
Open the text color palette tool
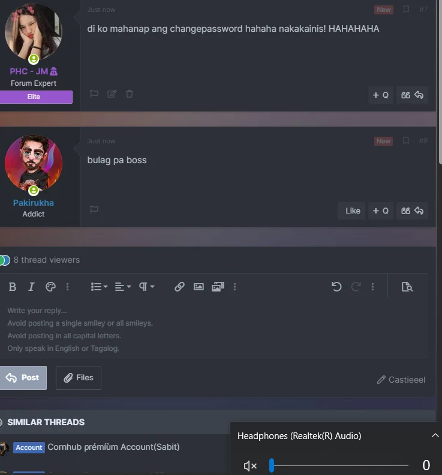[x=50, y=287]
